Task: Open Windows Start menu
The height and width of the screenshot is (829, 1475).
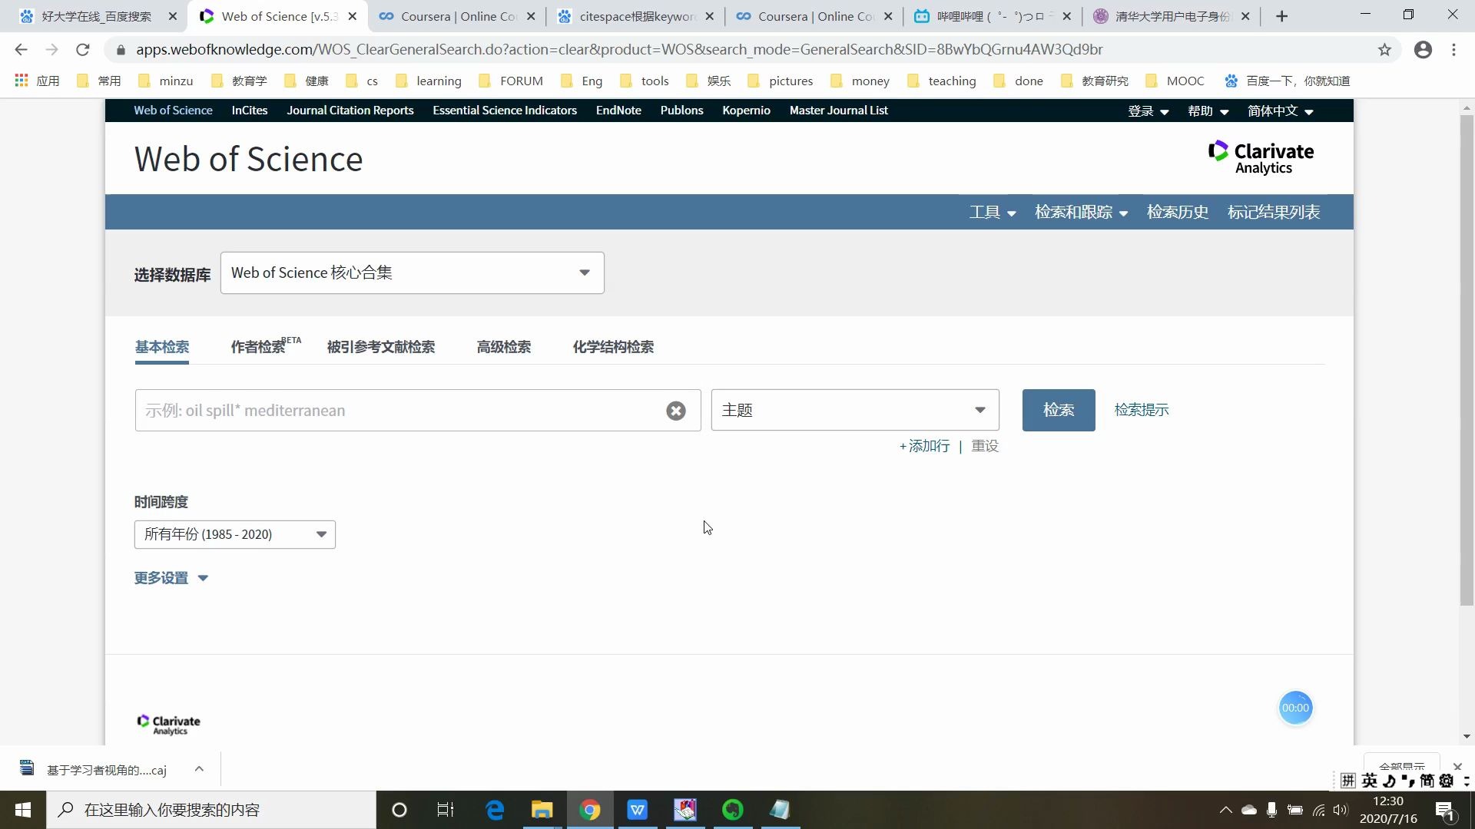Action: click(x=23, y=810)
